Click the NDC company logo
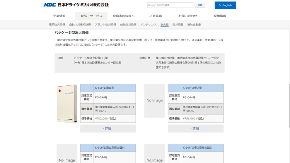Screen dimensions: 290x163 point(76,5)
